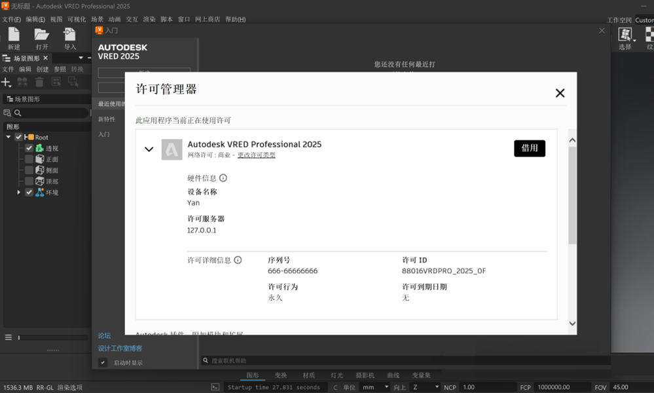Toggle the Show at startup checkbox

(x=103, y=363)
